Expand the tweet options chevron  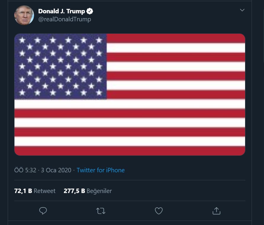pos(242,10)
